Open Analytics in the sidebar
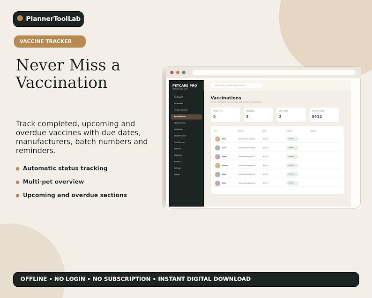The width and height of the screenshot is (372, 298). click(x=178, y=161)
